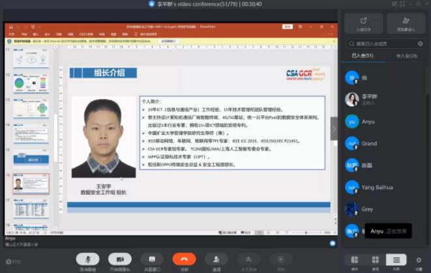Open meeting settings gear icon
The width and height of the screenshot is (431, 273).
click(419, 260)
